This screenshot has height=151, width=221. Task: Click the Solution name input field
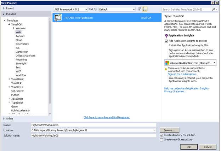tap(93, 136)
